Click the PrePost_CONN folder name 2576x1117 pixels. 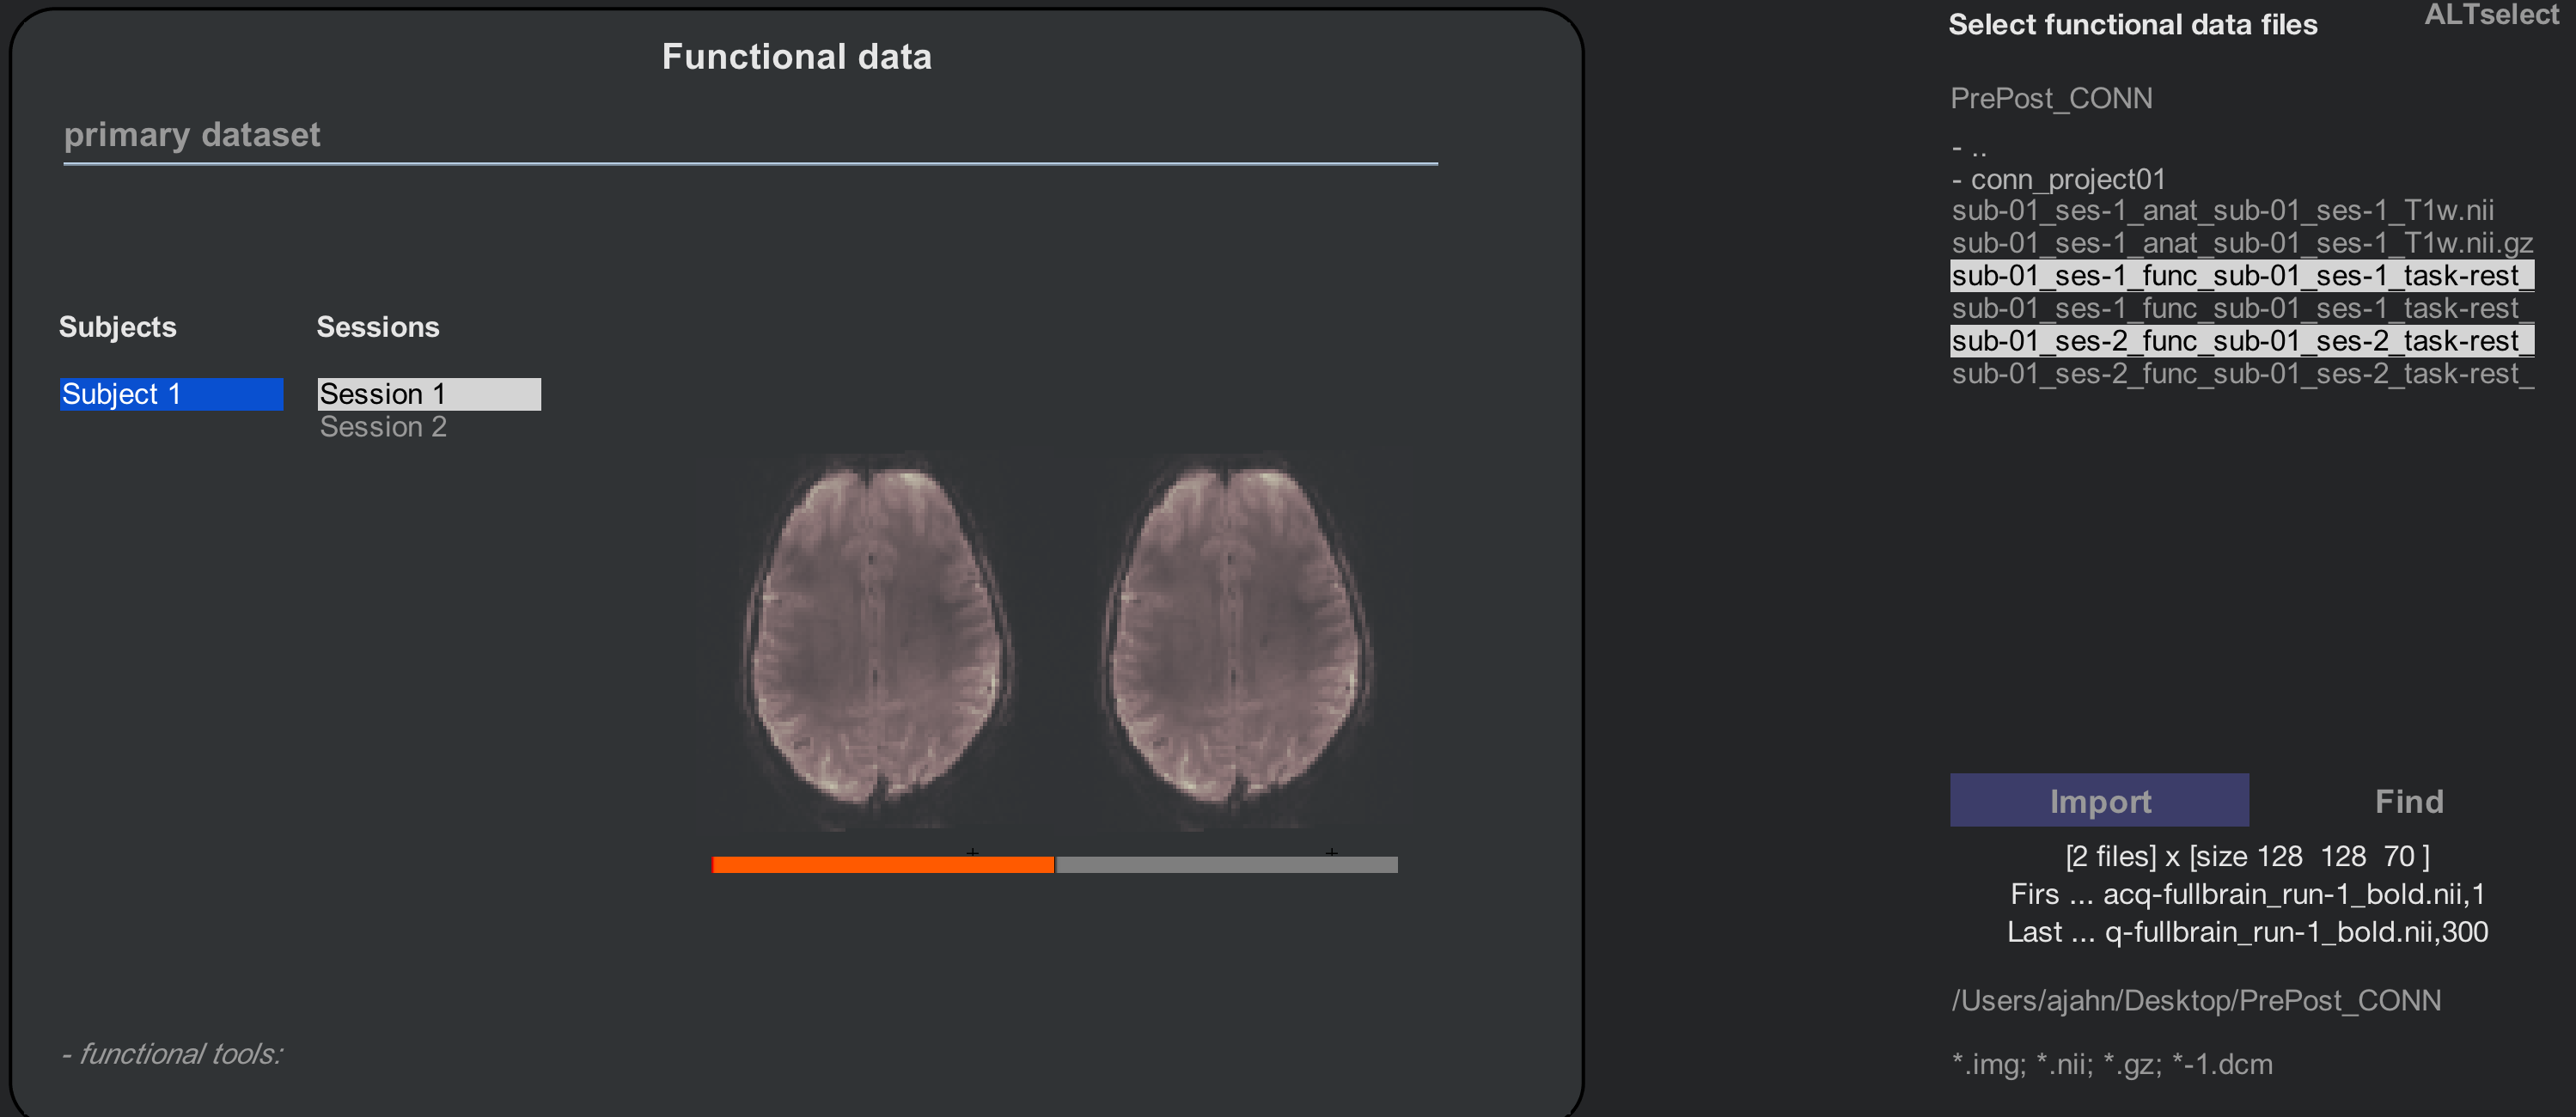2051,98
